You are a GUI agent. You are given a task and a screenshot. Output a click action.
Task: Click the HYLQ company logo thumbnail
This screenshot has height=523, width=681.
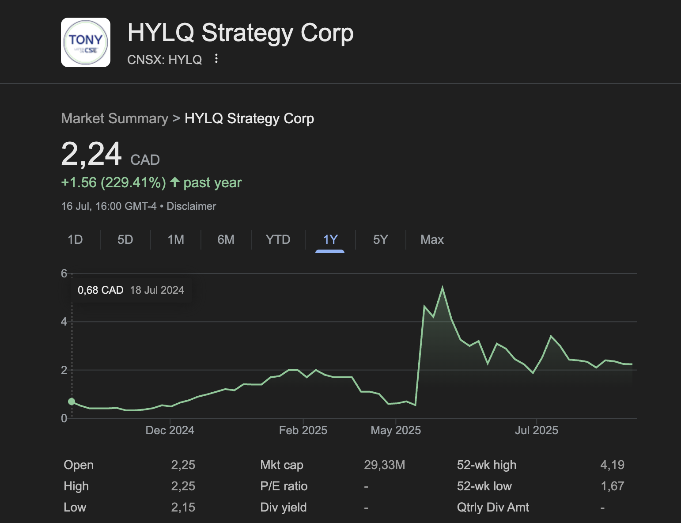click(x=86, y=42)
